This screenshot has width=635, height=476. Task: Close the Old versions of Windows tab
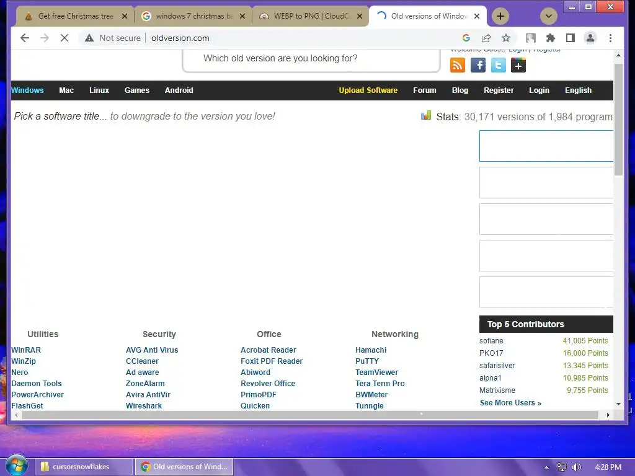(x=477, y=16)
